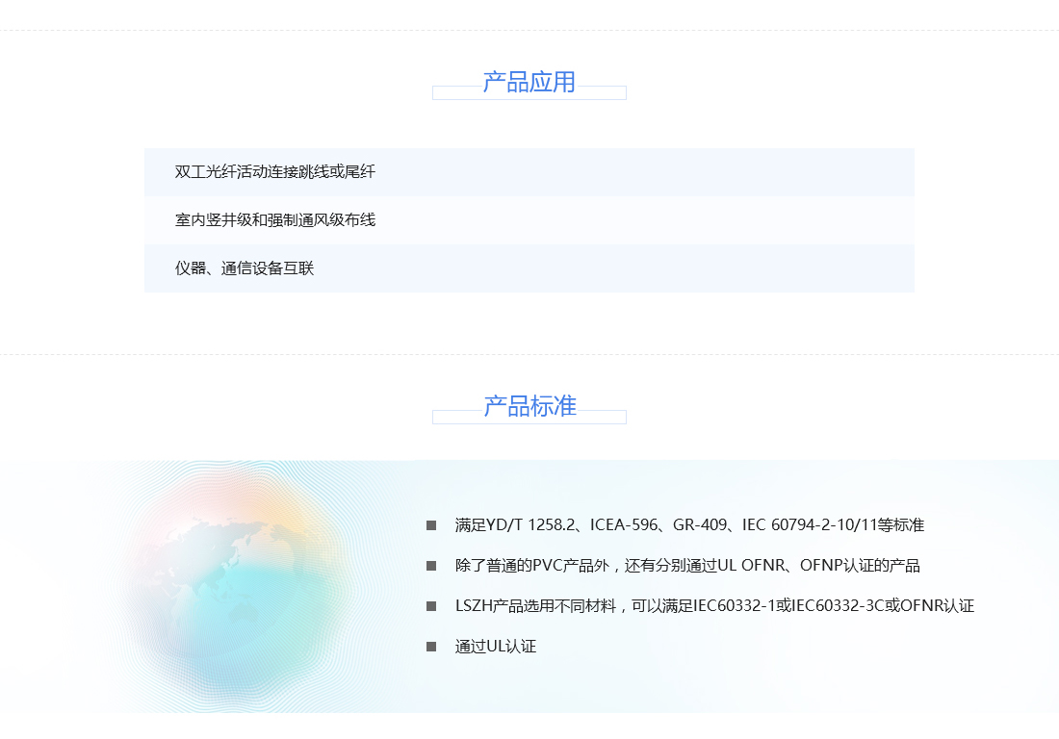Viewport: 1059px width, 739px height.
Task: Click the bullet icon before 除了普通的PVC产品外
Action: (x=431, y=566)
